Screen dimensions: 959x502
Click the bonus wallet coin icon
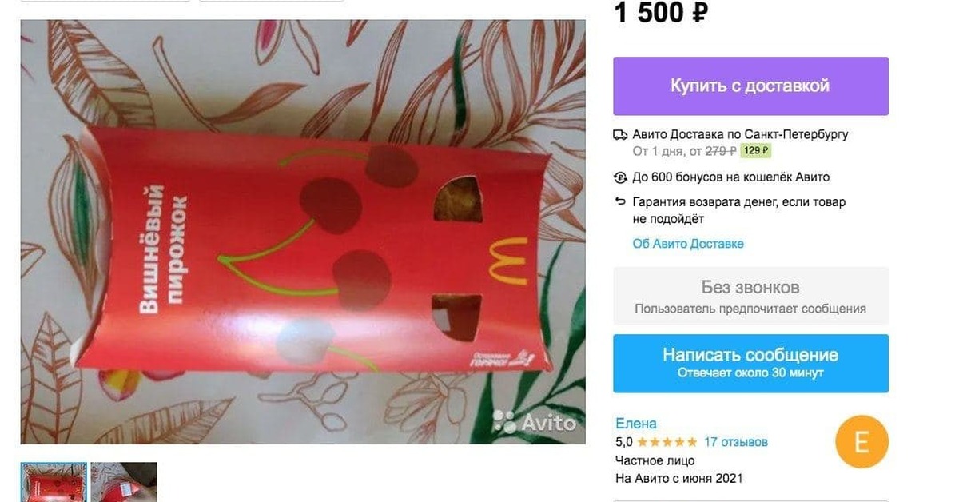point(620,177)
